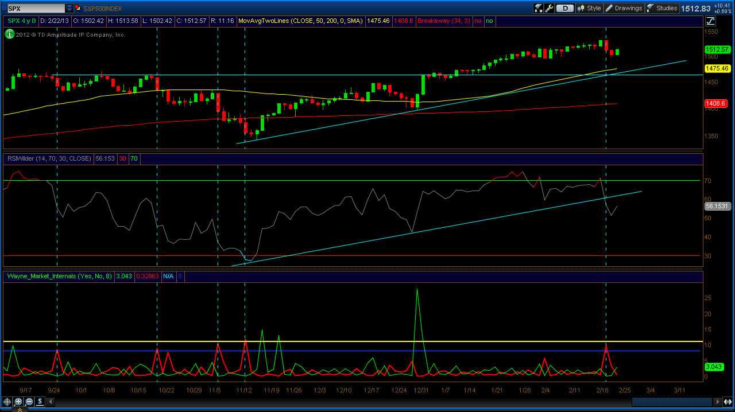Screen dimensions: 735x412
Task: Click MovAvgTwoLines study label
Action: click(x=300, y=21)
